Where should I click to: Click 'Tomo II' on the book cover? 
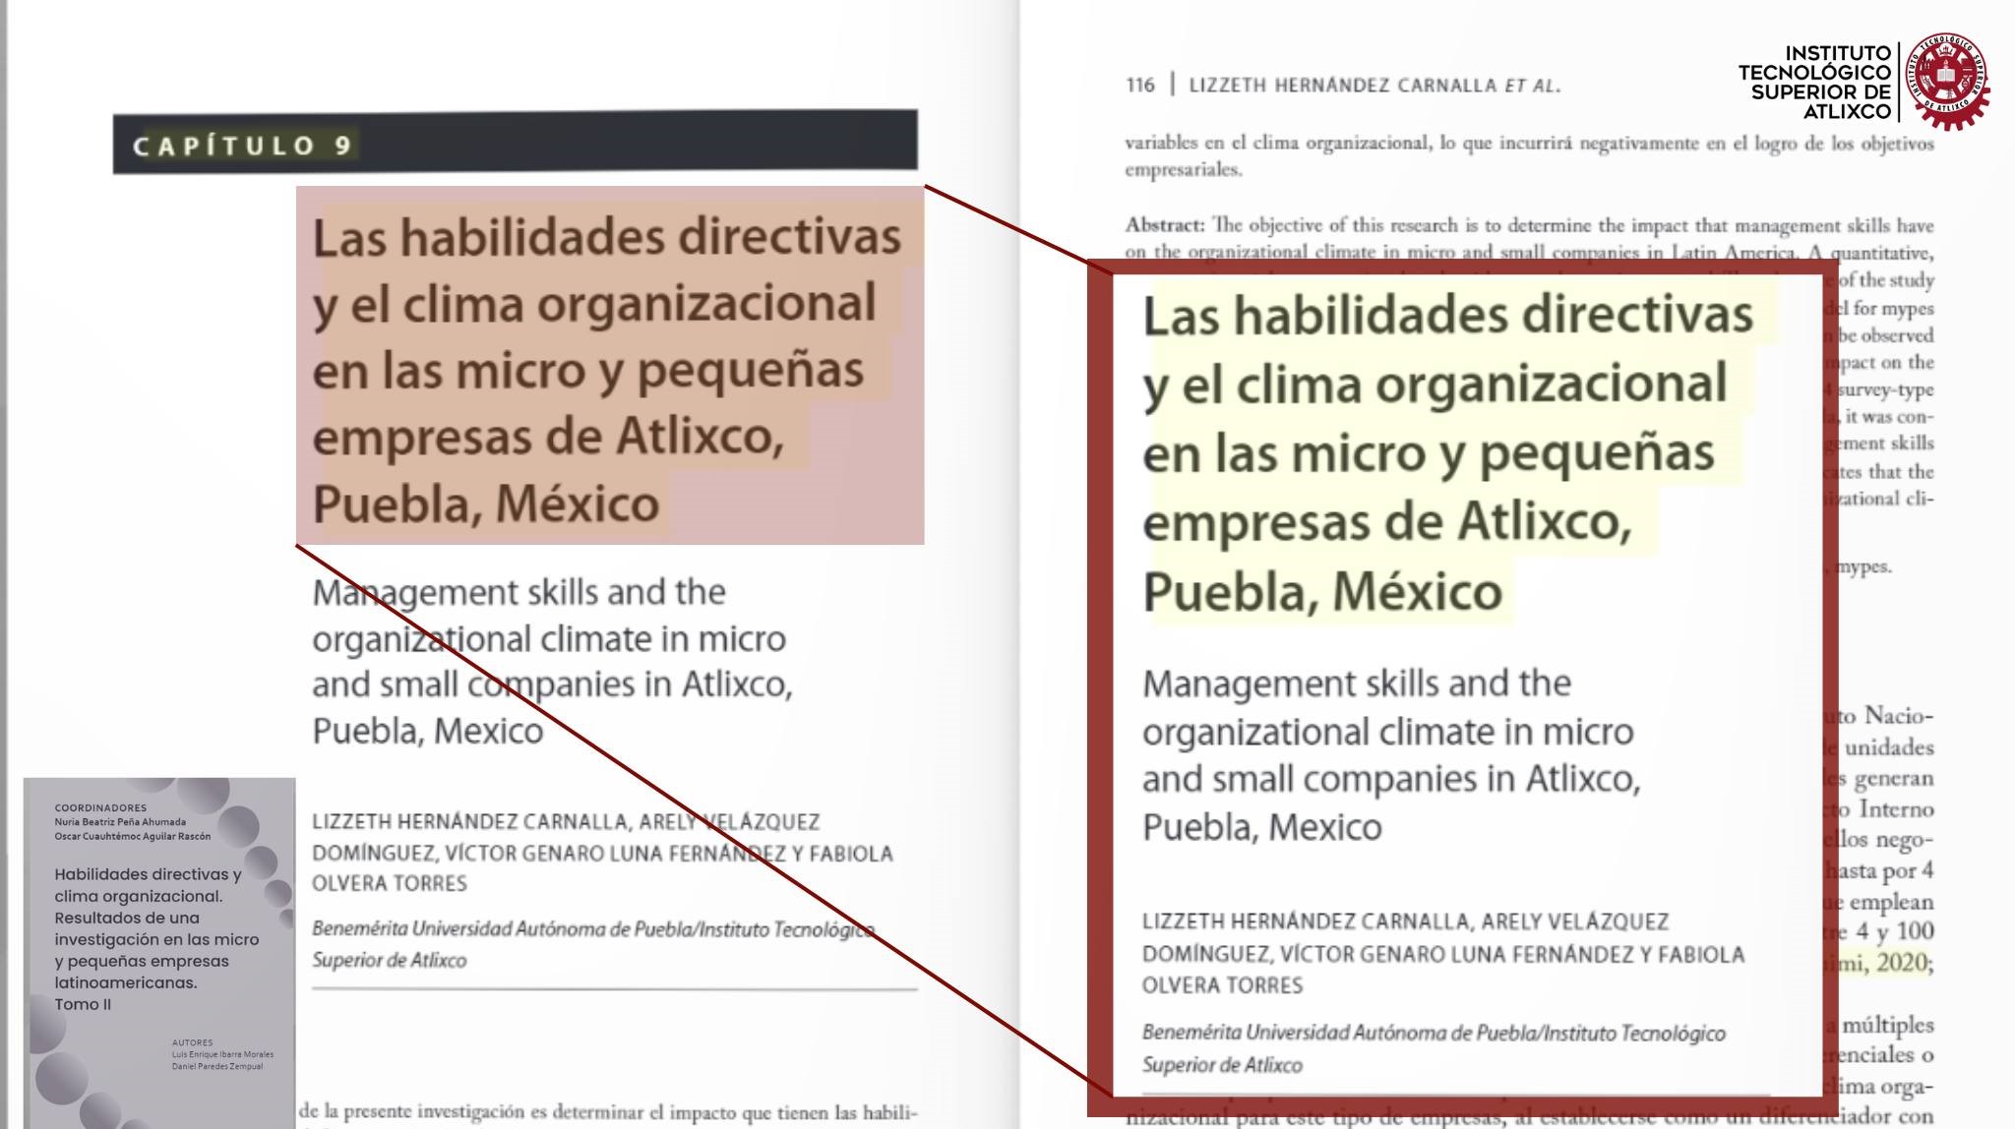(x=83, y=1004)
